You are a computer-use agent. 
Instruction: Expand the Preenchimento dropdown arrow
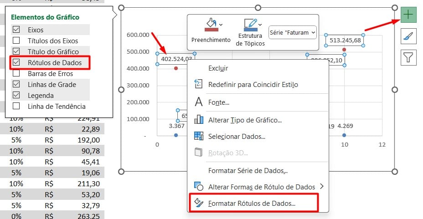[x=221, y=25]
